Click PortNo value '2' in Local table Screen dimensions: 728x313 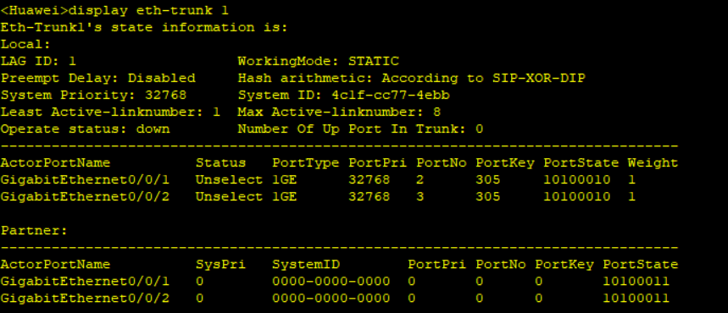coord(420,180)
